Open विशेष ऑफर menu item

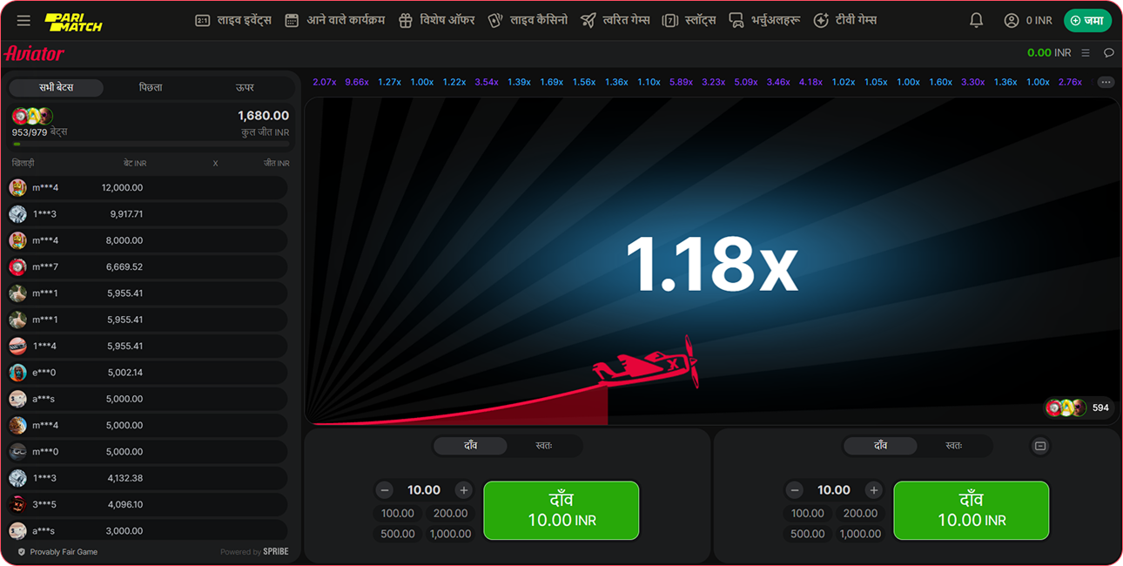click(x=436, y=20)
